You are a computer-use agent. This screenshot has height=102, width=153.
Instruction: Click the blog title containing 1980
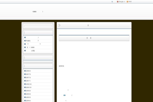(38, 12)
